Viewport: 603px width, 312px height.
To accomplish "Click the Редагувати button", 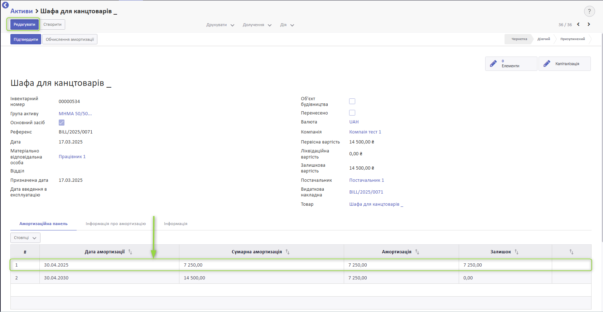I will tap(24, 24).
